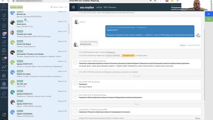This screenshot has width=213, height=120.
Task: Open the three-dots menu on Анна пихта row
Action: (27, 21)
